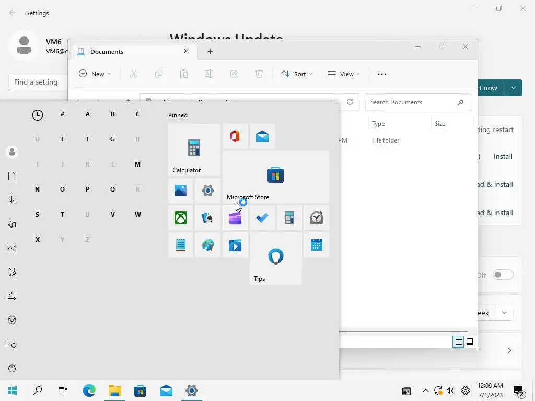Click the Size column header
The height and width of the screenshot is (401, 535).
(x=440, y=124)
